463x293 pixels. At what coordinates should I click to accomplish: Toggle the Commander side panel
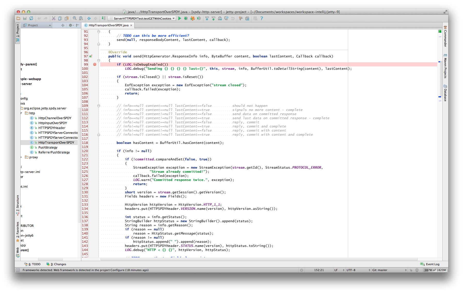pos(445,36)
